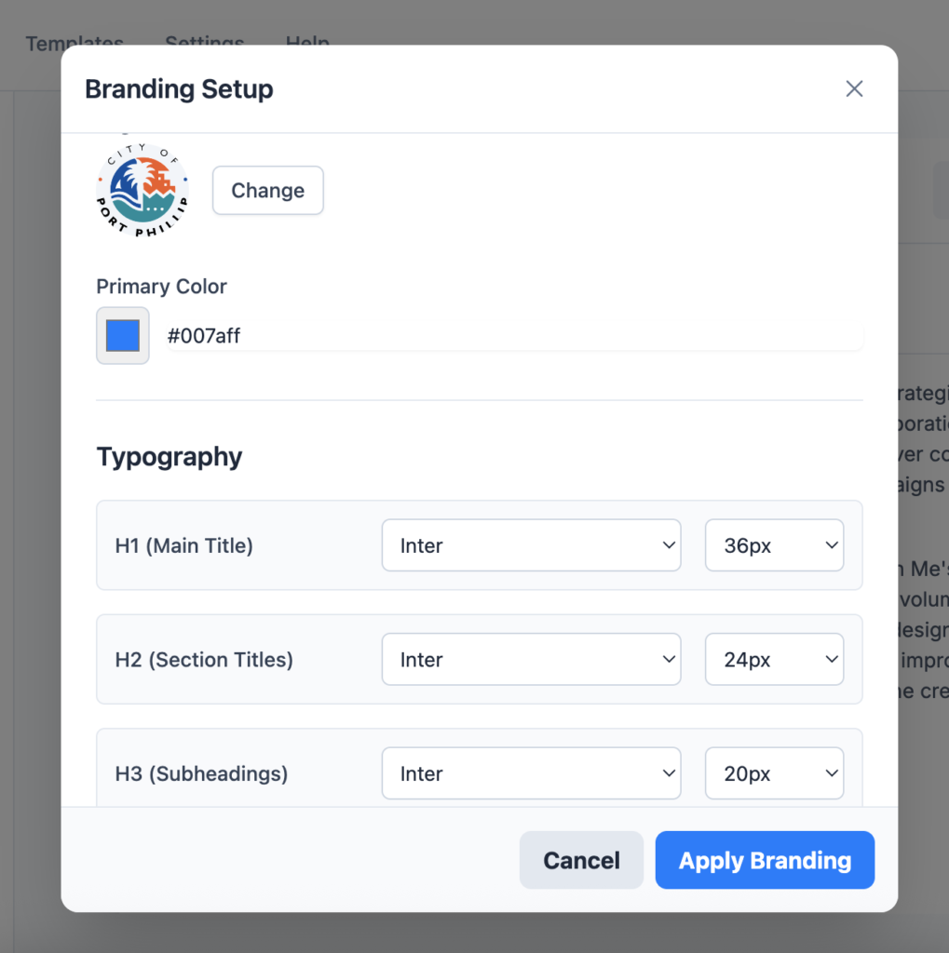This screenshot has width=949, height=953.
Task: Click the Typography section heading
Action: [x=169, y=457]
